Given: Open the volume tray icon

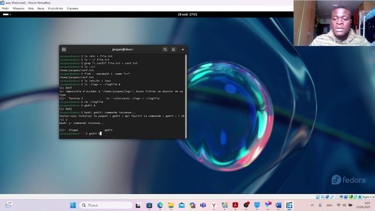Looking at the screenshot, I should point(345,205).
